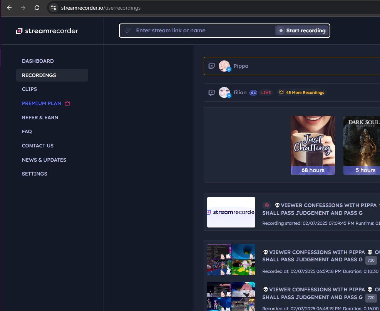
Task: Click the 720 badge on the 06:59:18 PM recording
Action: 371,260
